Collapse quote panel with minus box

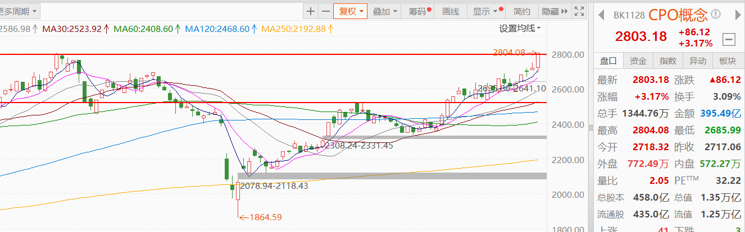(729, 39)
